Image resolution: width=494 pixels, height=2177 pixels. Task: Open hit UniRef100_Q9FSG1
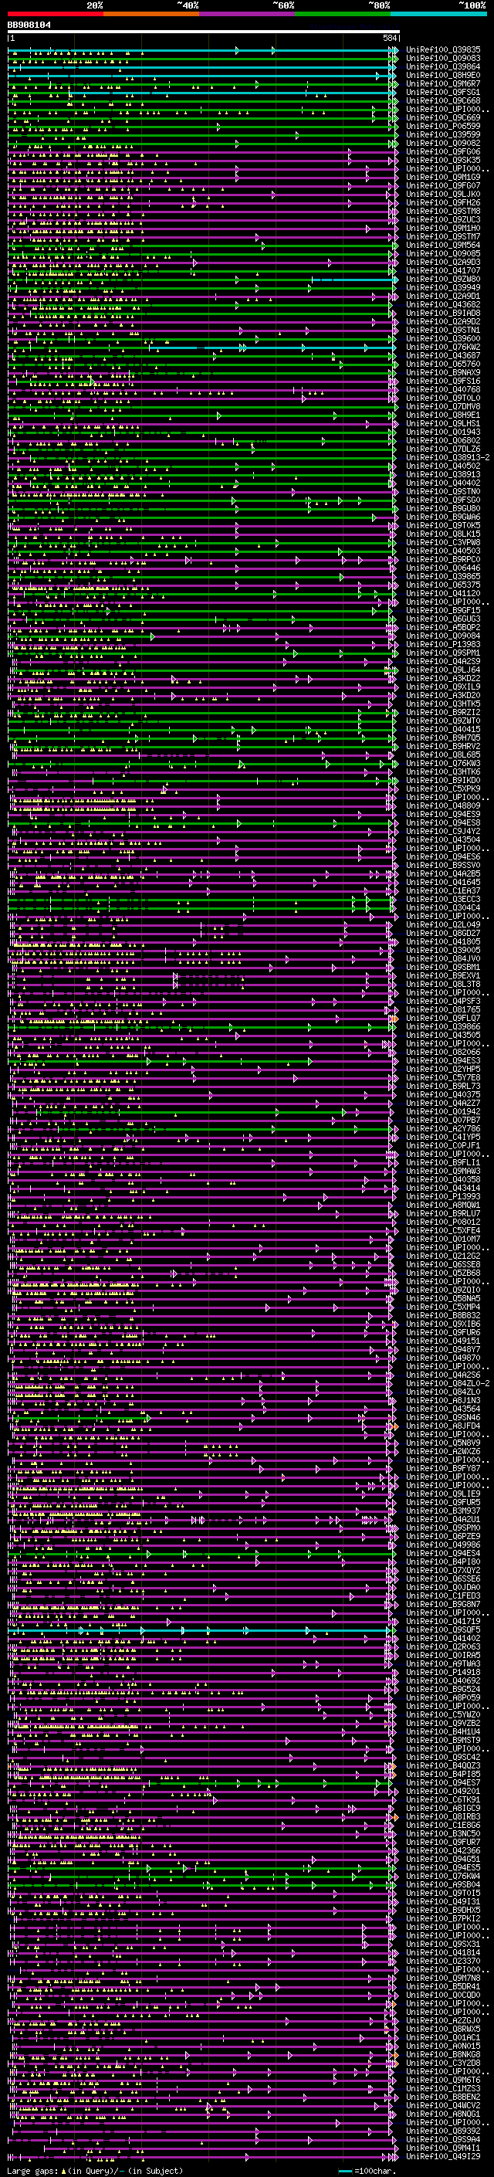point(443,92)
